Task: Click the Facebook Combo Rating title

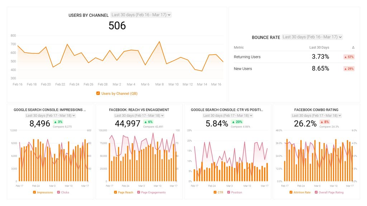Action: [x=316, y=110]
